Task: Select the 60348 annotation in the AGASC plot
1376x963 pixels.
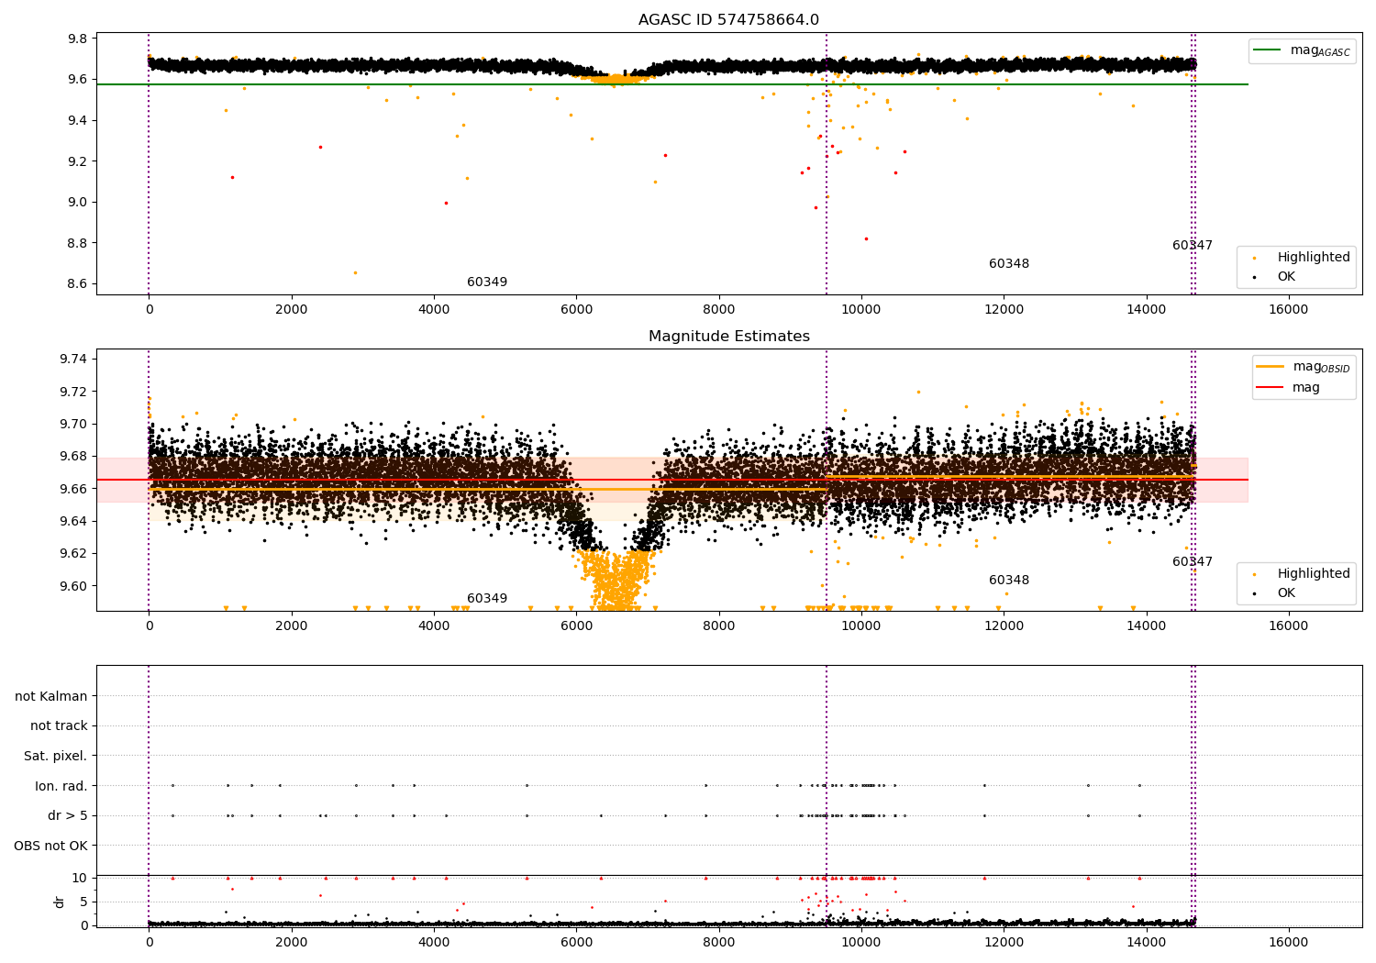Action: tap(1009, 263)
